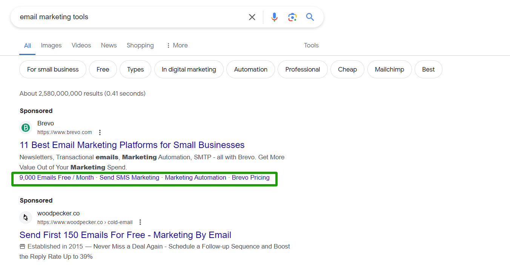Apply the 'Best' filter chip
This screenshot has width=510, height=270.
[x=429, y=69]
